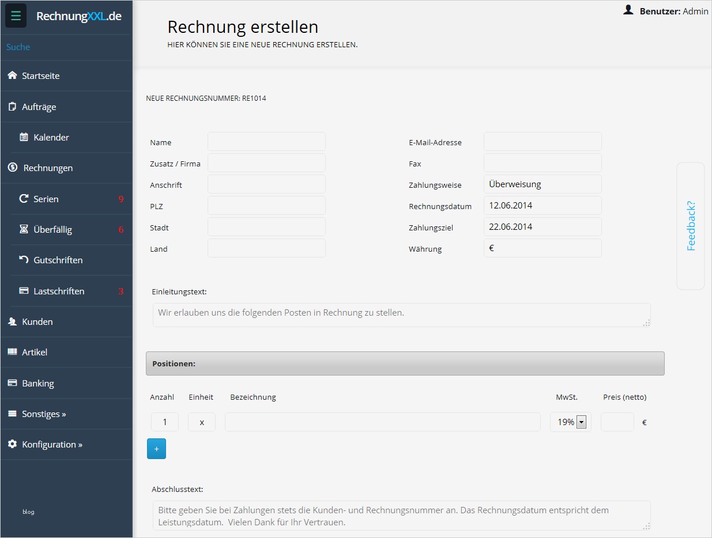Click the Zahlungsziel date field

[x=543, y=227]
